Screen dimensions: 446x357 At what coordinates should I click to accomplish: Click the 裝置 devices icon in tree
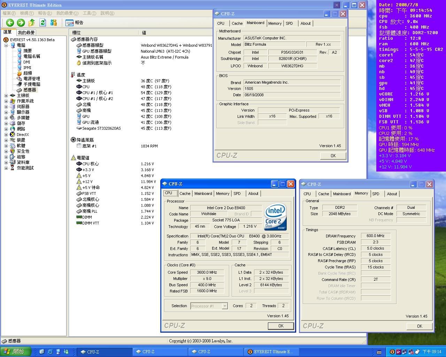point(13,140)
